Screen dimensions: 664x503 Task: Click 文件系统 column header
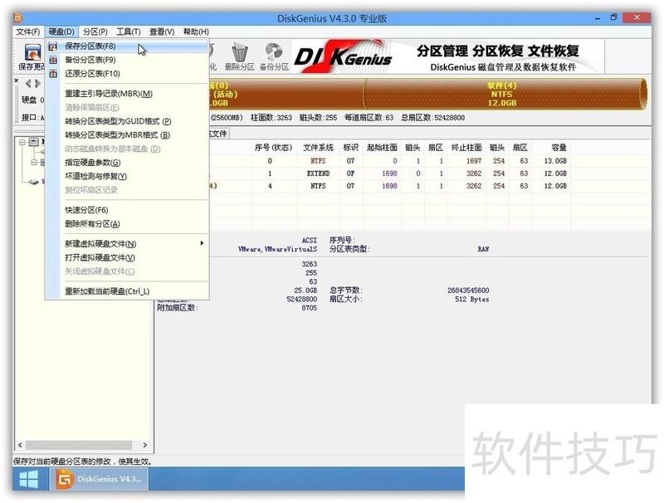click(318, 148)
